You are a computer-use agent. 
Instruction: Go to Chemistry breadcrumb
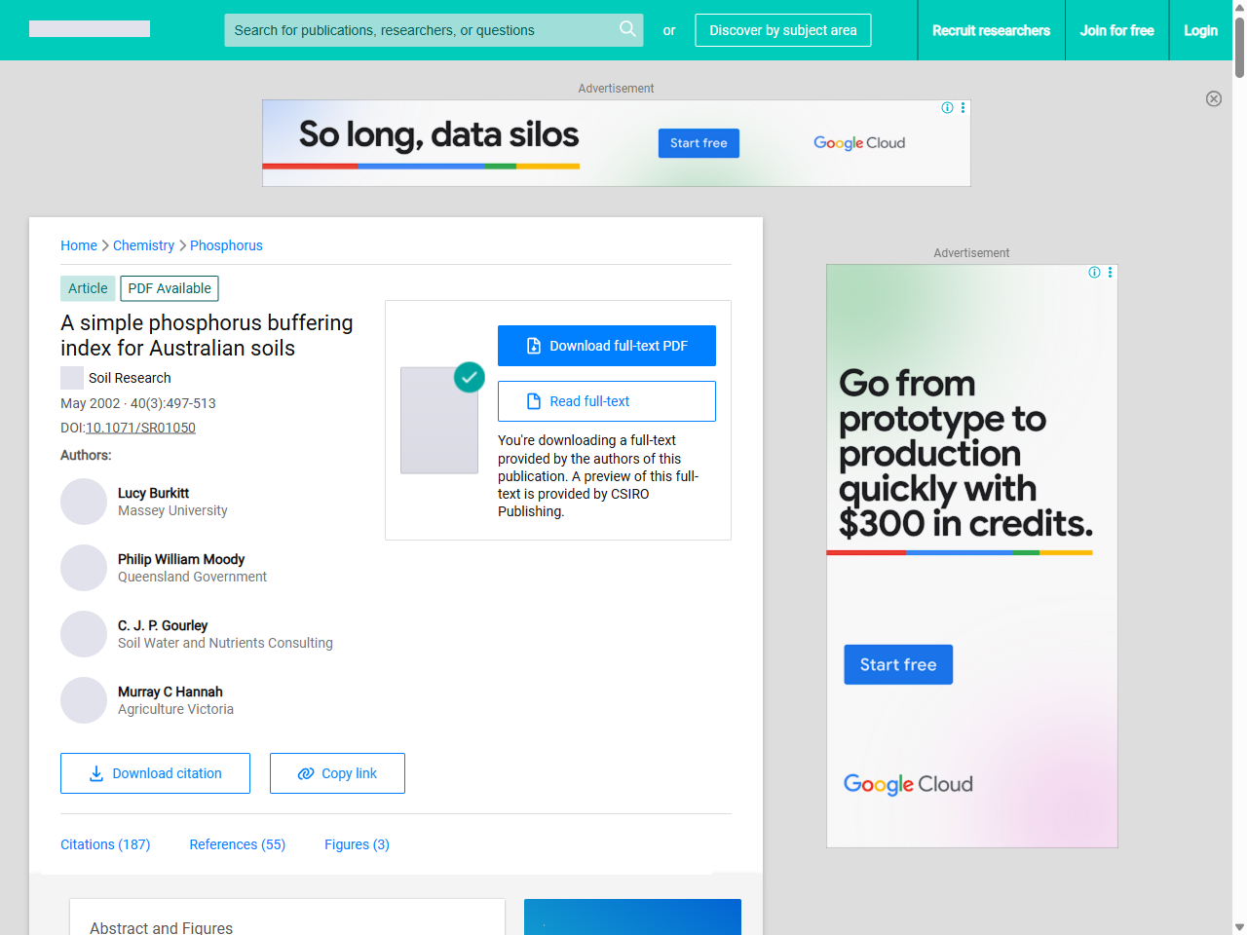[x=143, y=245]
